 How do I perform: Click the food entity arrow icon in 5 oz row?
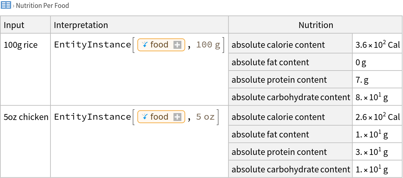(x=144, y=117)
